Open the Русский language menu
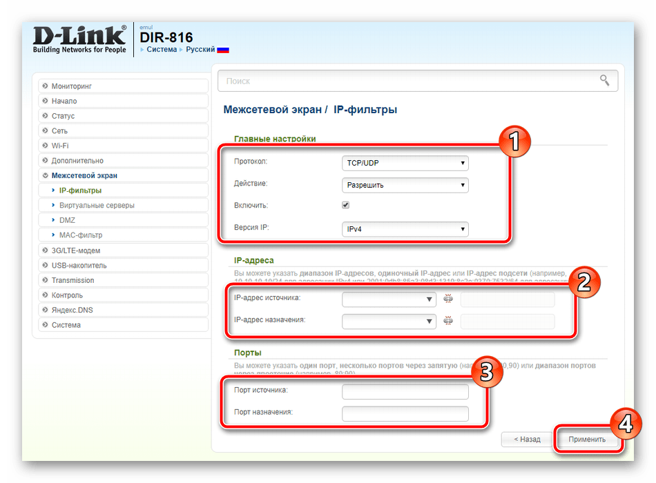Screen dimensions: 656x483 click(200, 50)
